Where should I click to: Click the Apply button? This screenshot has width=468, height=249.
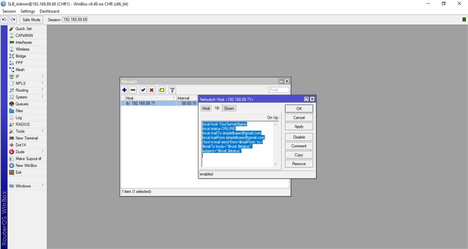pyautogui.click(x=299, y=127)
